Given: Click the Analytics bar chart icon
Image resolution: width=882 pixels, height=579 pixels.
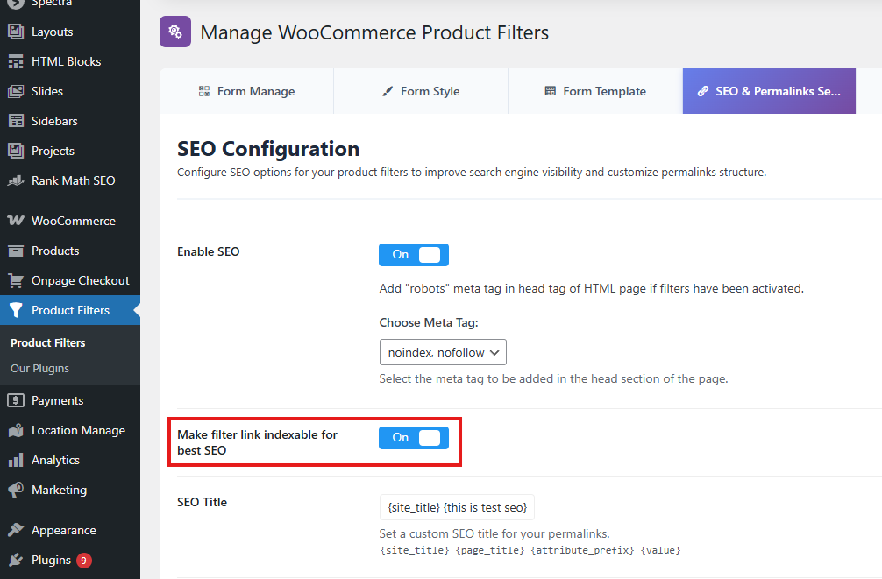Looking at the screenshot, I should coord(16,460).
